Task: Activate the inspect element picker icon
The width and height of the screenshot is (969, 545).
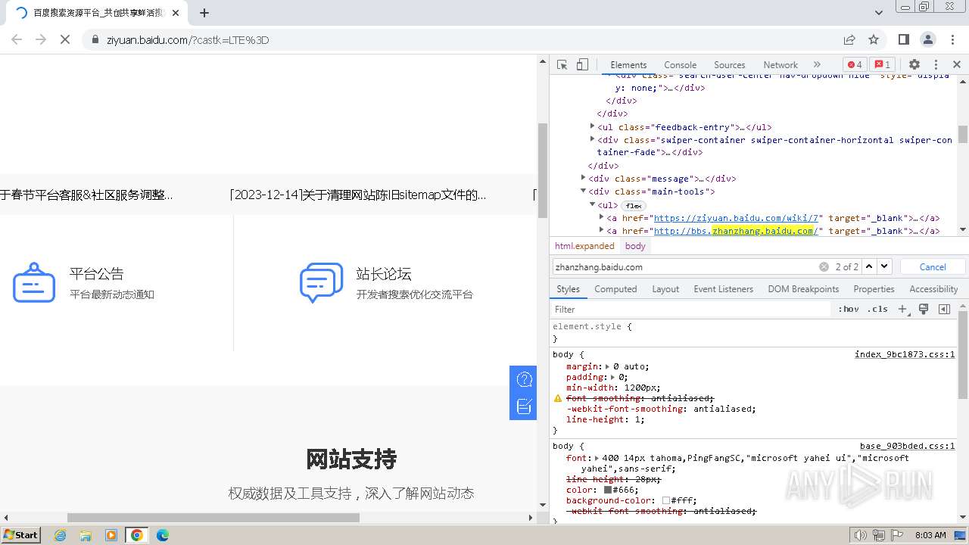Action: [x=562, y=65]
